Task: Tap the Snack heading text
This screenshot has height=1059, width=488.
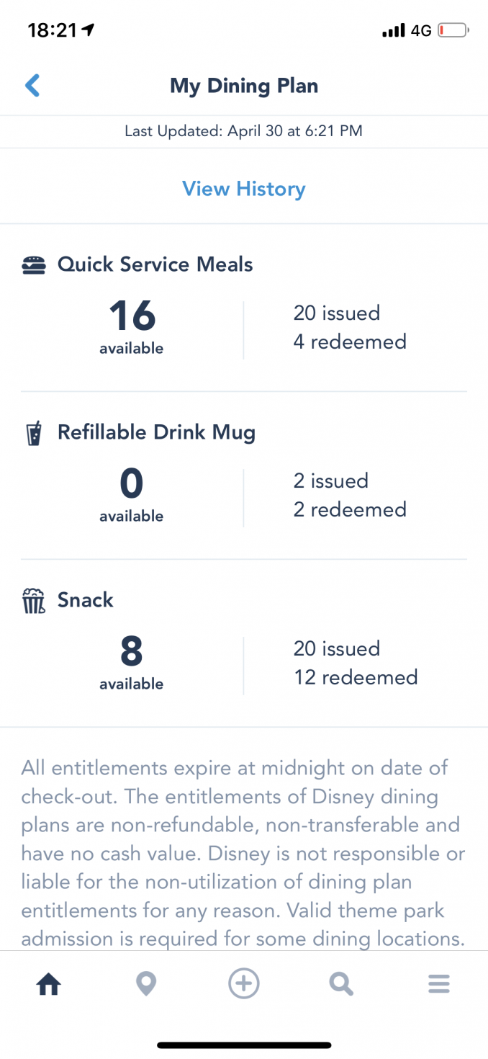Action: click(86, 600)
